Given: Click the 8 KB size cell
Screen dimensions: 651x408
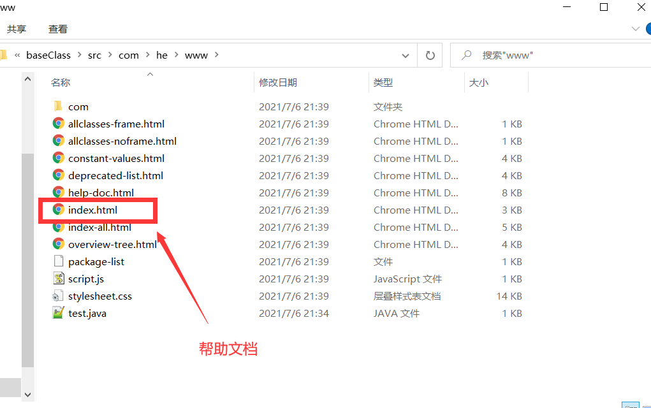Looking at the screenshot, I should (511, 193).
